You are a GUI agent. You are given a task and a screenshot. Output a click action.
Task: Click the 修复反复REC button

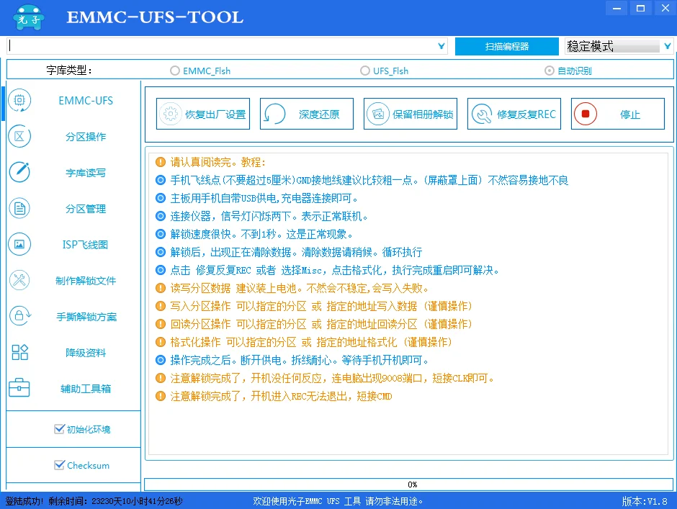514,114
